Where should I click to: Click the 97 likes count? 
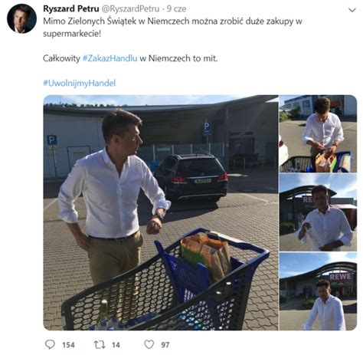pyautogui.click(x=165, y=345)
